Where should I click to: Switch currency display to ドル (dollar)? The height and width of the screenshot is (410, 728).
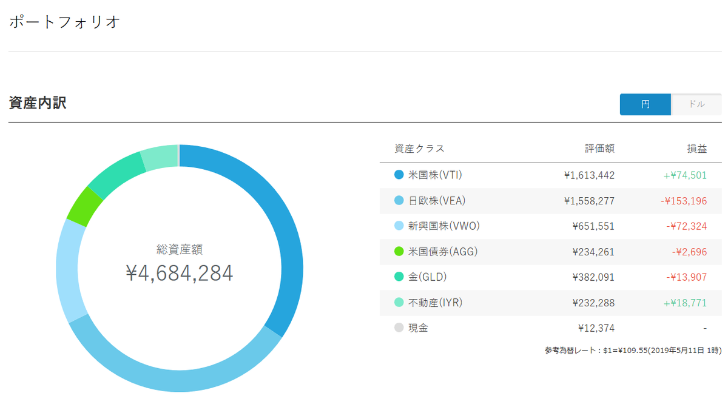(x=696, y=104)
